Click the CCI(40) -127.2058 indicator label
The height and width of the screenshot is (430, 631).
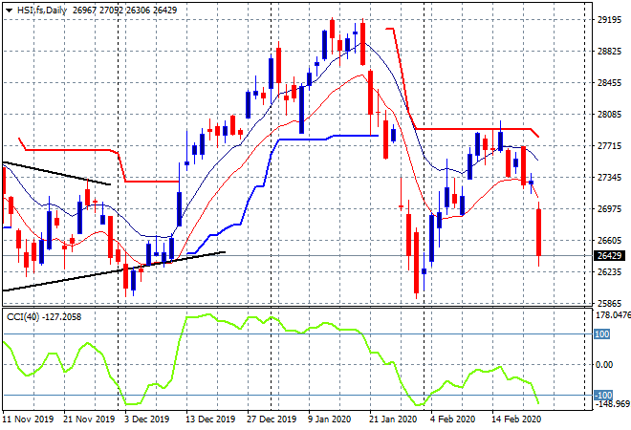click(x=44, y=317)
